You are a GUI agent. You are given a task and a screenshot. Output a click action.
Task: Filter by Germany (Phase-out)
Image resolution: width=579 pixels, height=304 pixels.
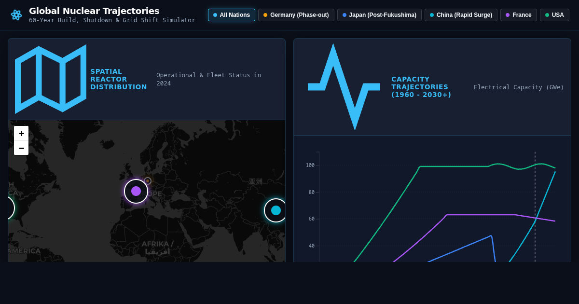coord(296,15)
